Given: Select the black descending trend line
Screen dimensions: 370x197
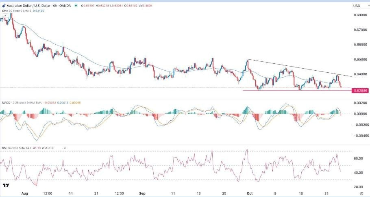Looking at the screenshot, I should (x=300, y=68).
